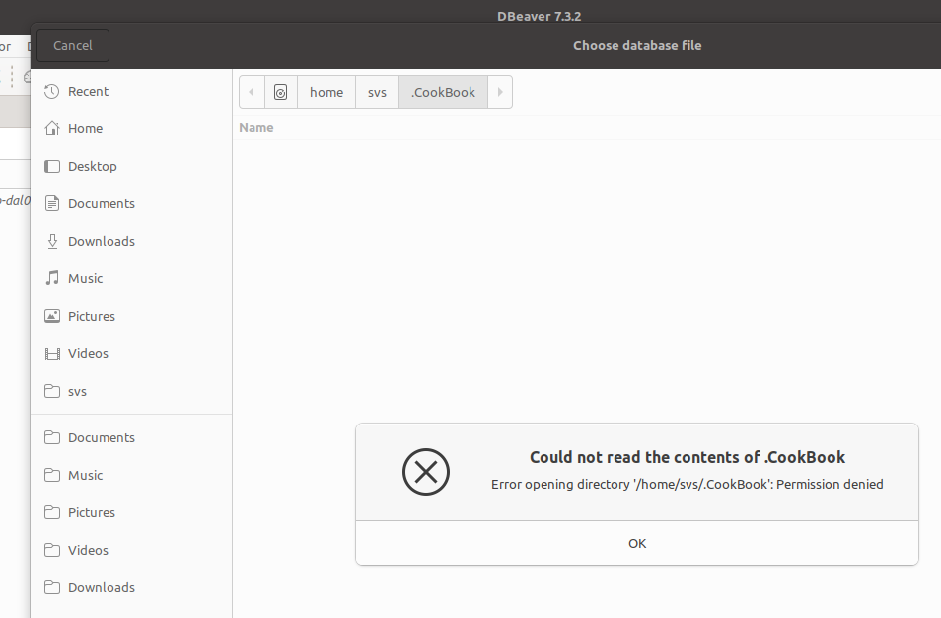The width and height of the screenshot is (941, 618).
Task: Click the root disk icon in path bar
Action: (281, 92)
